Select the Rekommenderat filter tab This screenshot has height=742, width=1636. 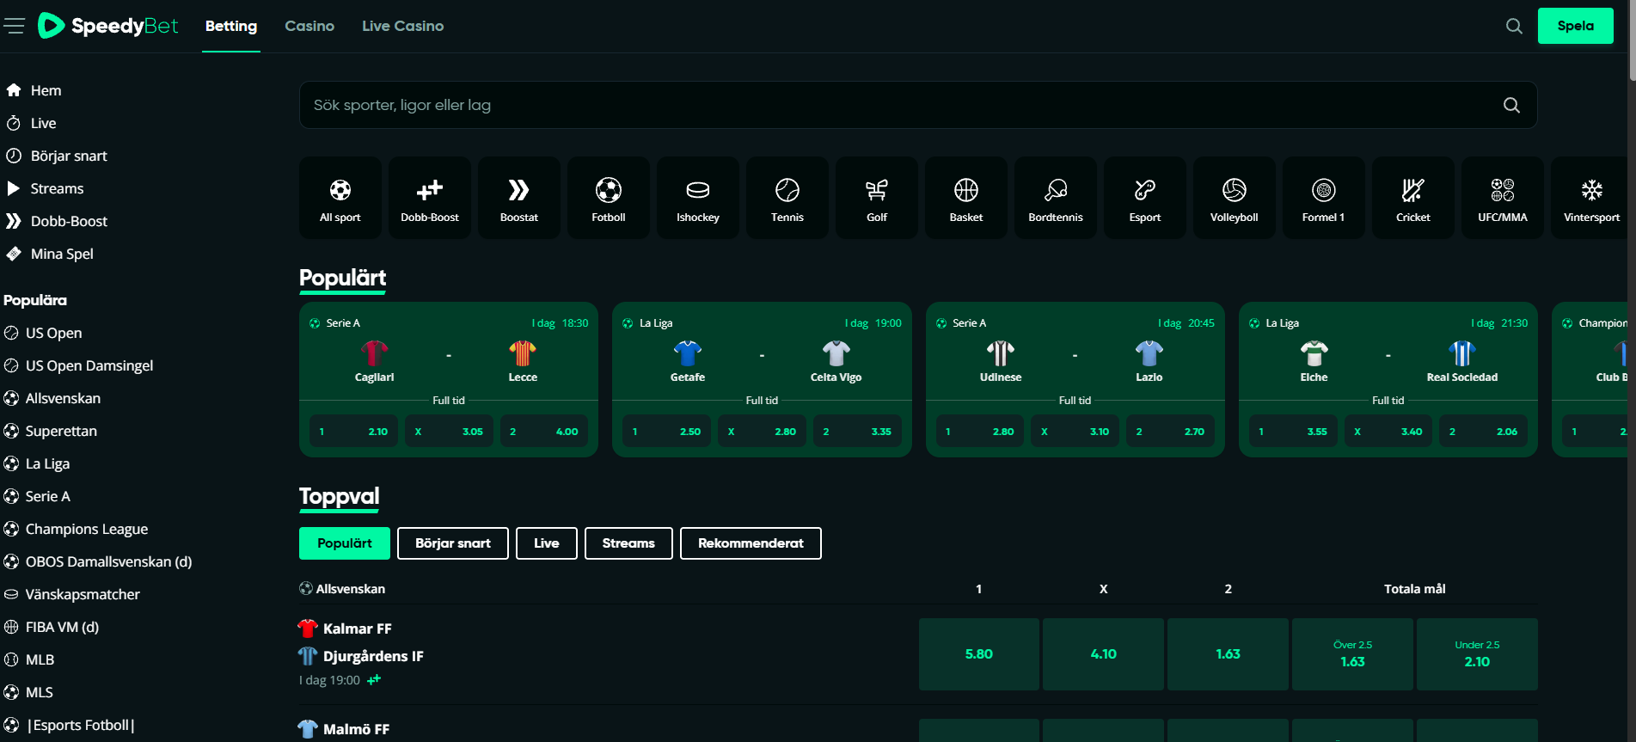(x=751, y=543)
